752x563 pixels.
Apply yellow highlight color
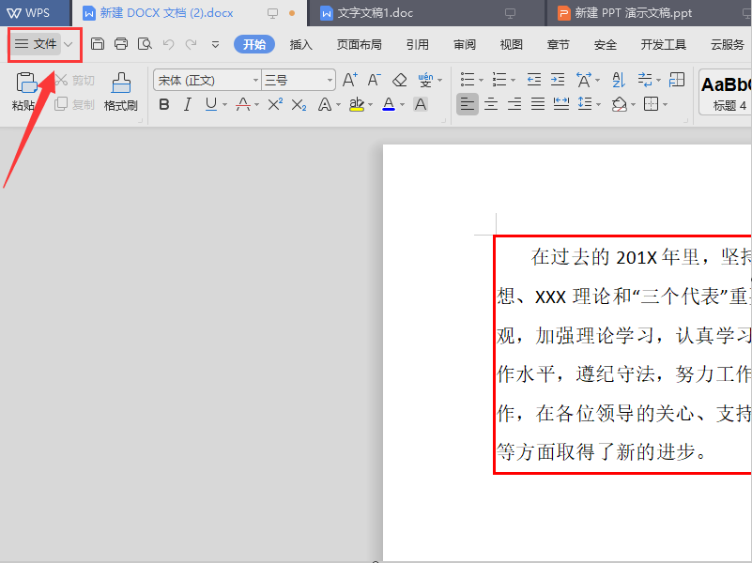357,104
